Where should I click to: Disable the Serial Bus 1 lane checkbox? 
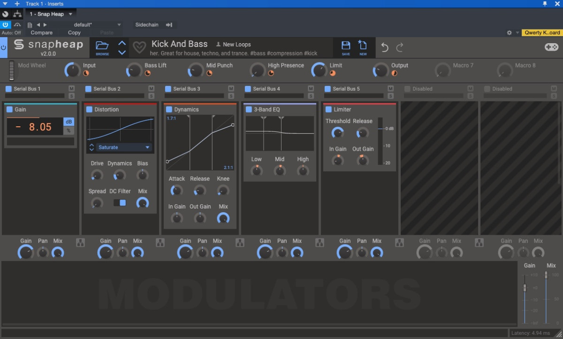[x=8, y=89]
